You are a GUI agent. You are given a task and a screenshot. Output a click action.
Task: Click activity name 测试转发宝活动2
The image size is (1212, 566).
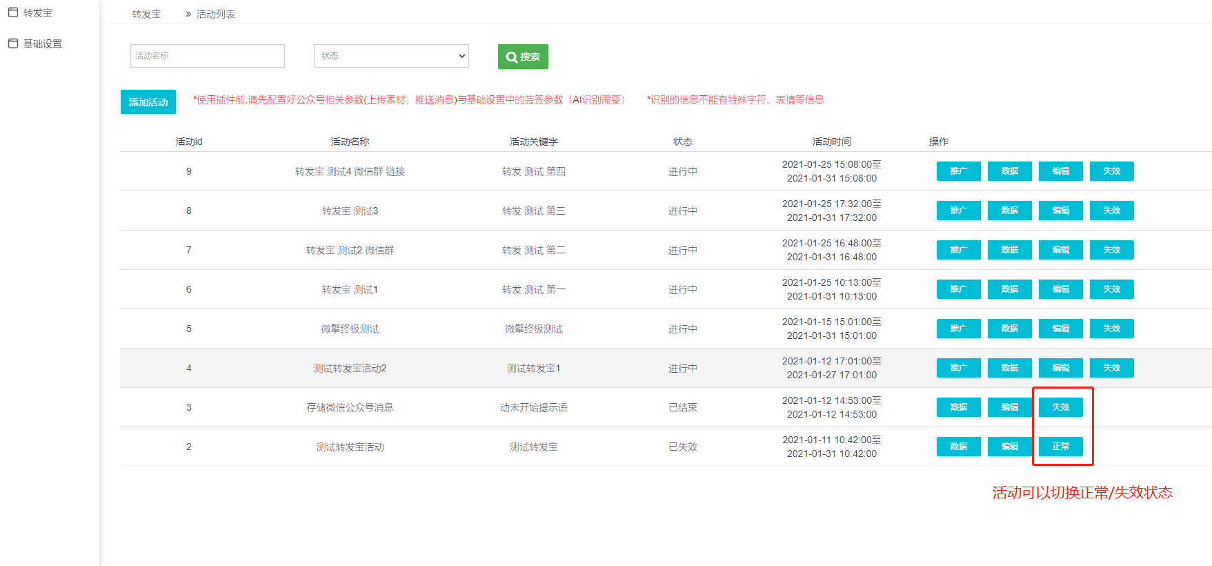[x=350, y=369]
